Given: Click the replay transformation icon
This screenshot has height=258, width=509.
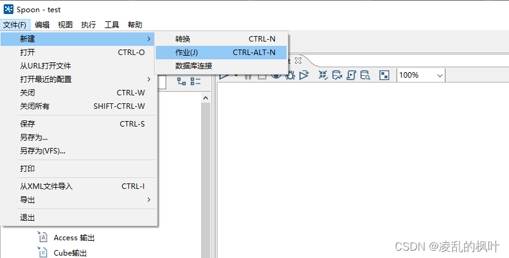Looking at the screenshot, I should tap(304, 75).
